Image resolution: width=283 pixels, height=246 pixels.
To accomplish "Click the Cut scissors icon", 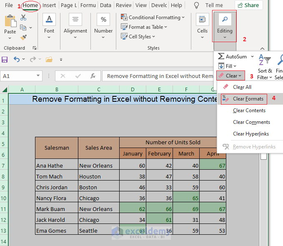I will pyautogui.click(x=23, y=18).
